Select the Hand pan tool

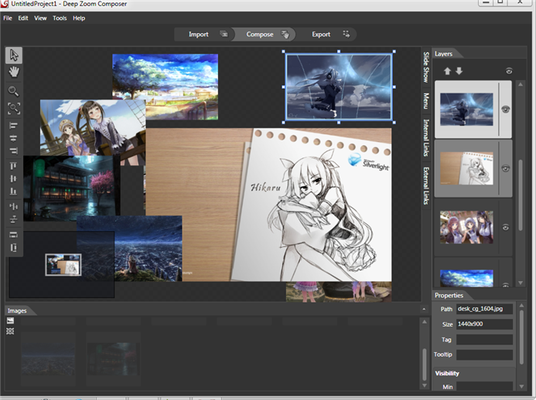[14, 72]
